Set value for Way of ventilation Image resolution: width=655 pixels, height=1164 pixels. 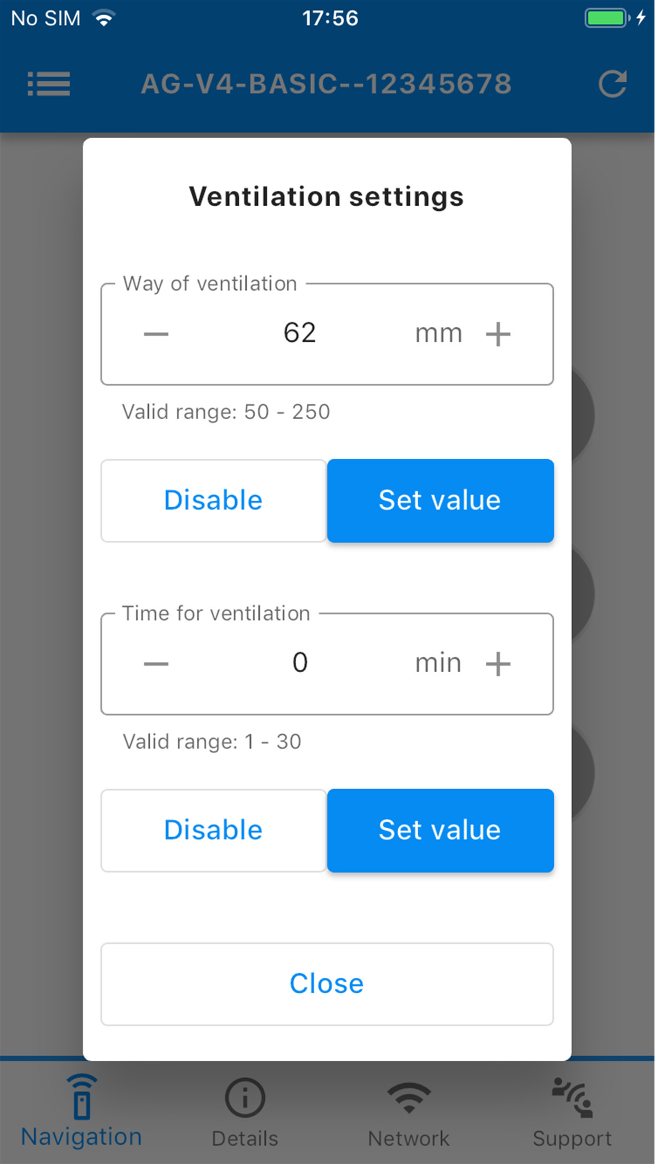tap(440, 500)
